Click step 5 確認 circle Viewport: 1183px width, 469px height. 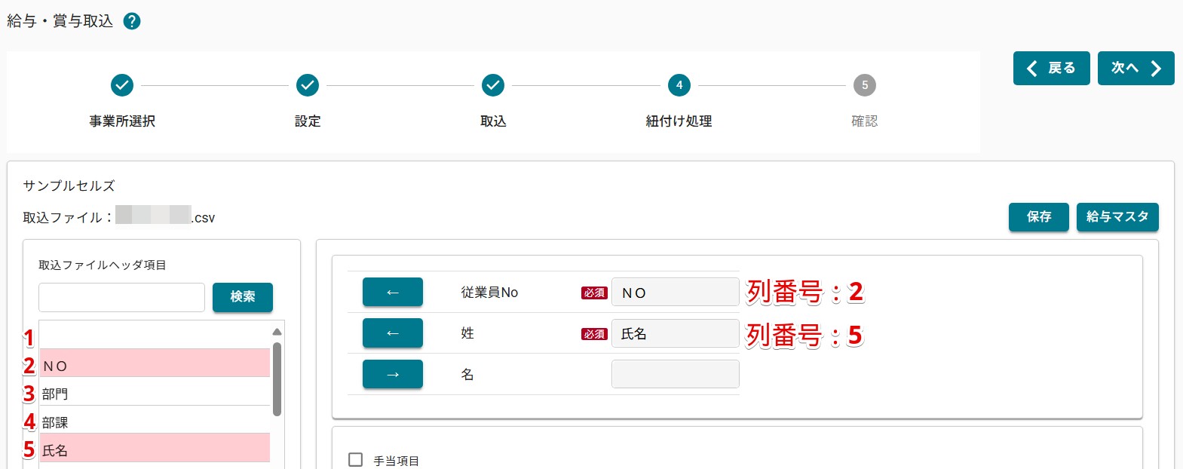864,85
